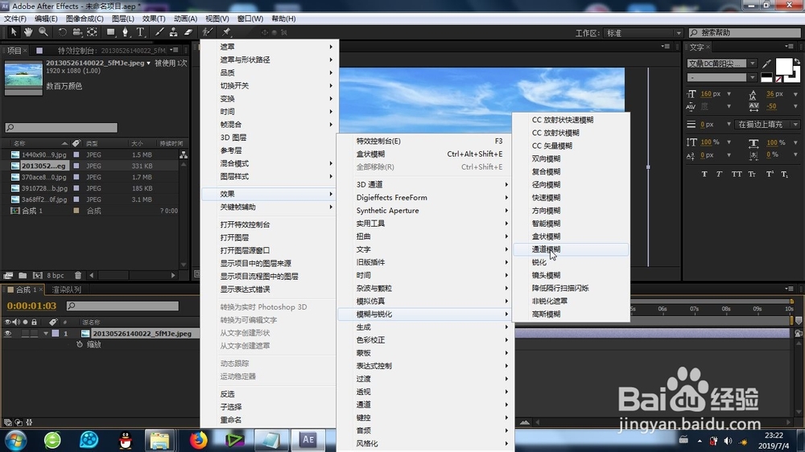The width and height of the screenshot is (805, 452).
Task: Click the eyedropper in the text panel
Action: (766, 64)
